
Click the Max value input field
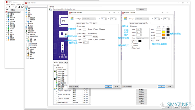coord(158,41)
